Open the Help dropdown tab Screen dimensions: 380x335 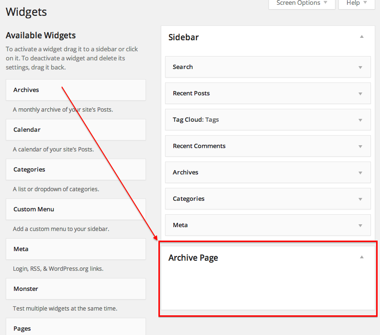(357, 4)
